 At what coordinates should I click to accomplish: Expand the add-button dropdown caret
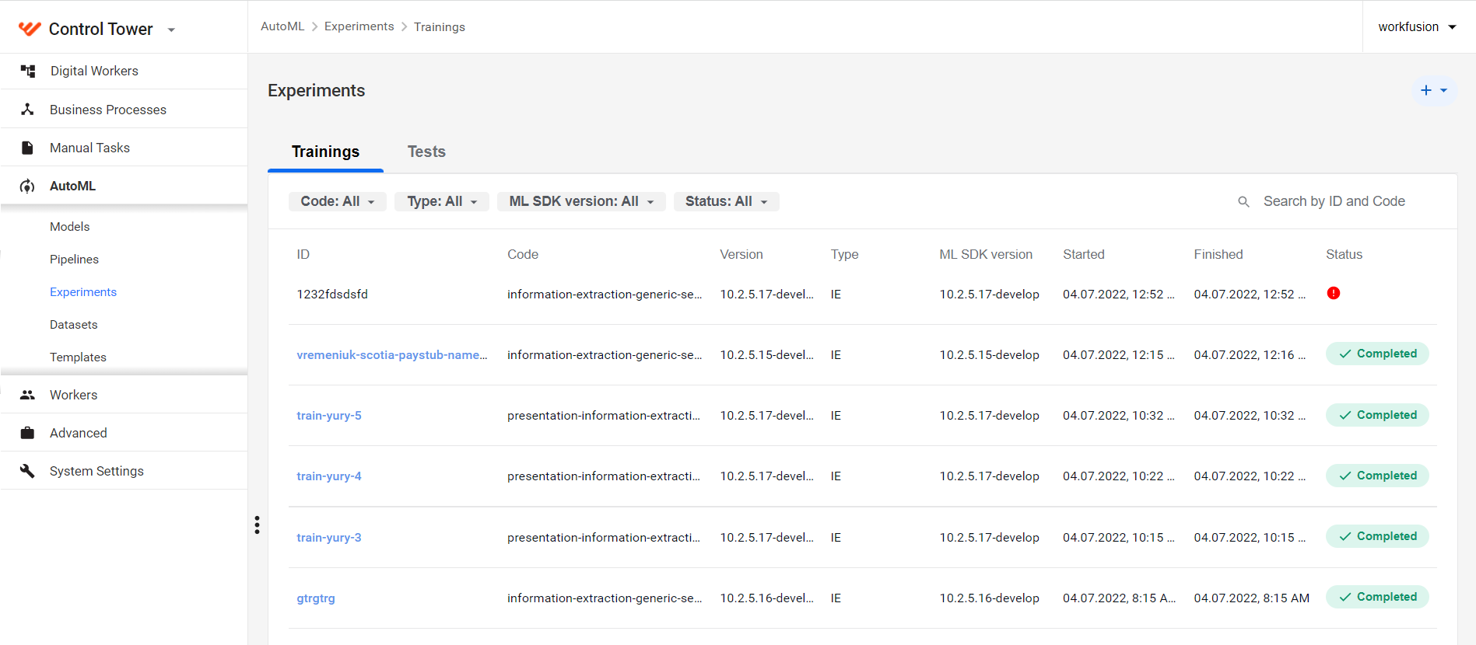(x=1443, y=90)
